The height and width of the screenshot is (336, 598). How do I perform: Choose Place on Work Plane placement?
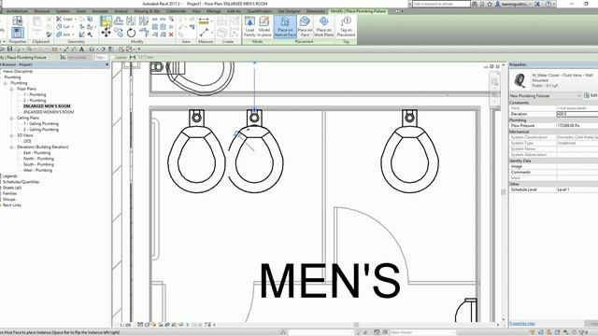pyautogui.click(x=324, y=26)
